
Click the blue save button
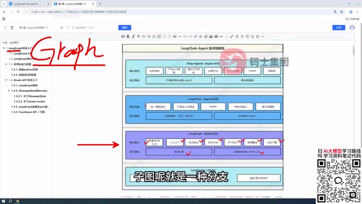[124, 28]
